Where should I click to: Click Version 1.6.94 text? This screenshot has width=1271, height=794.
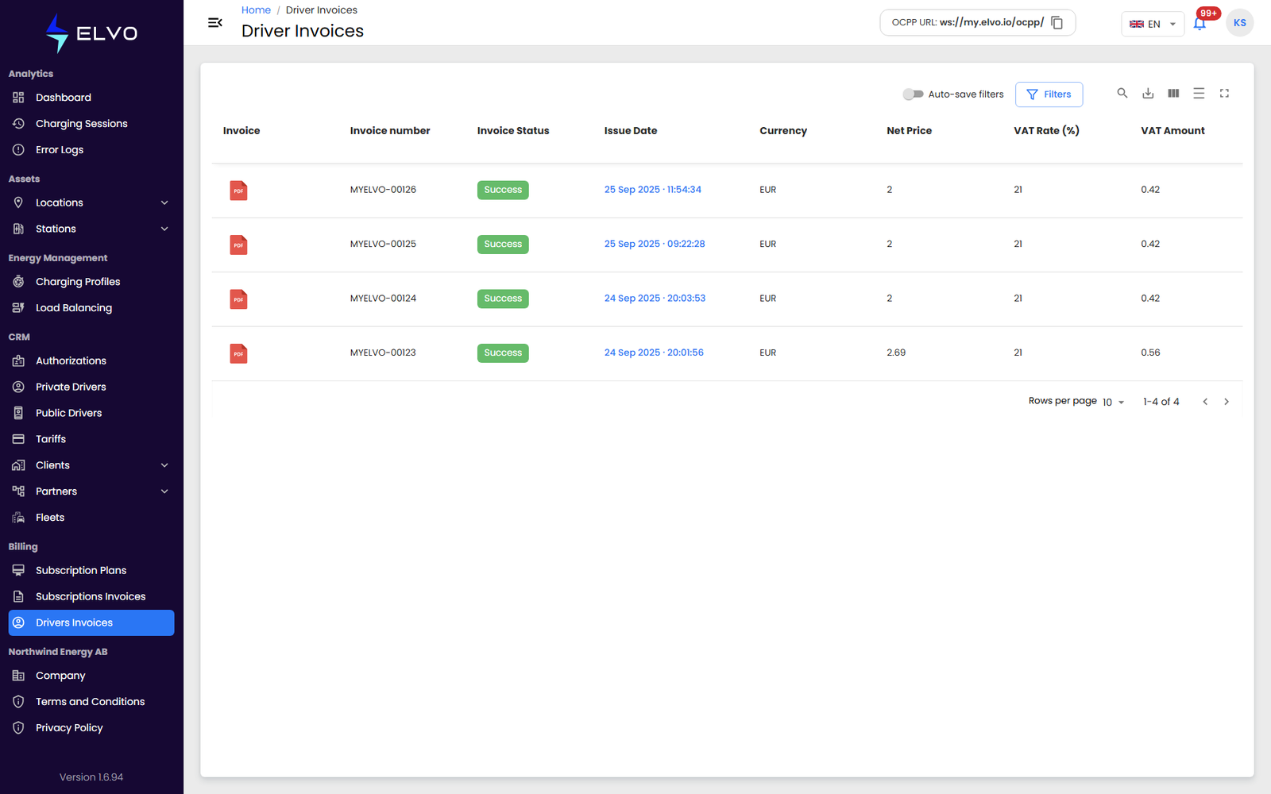pos(91,777)
